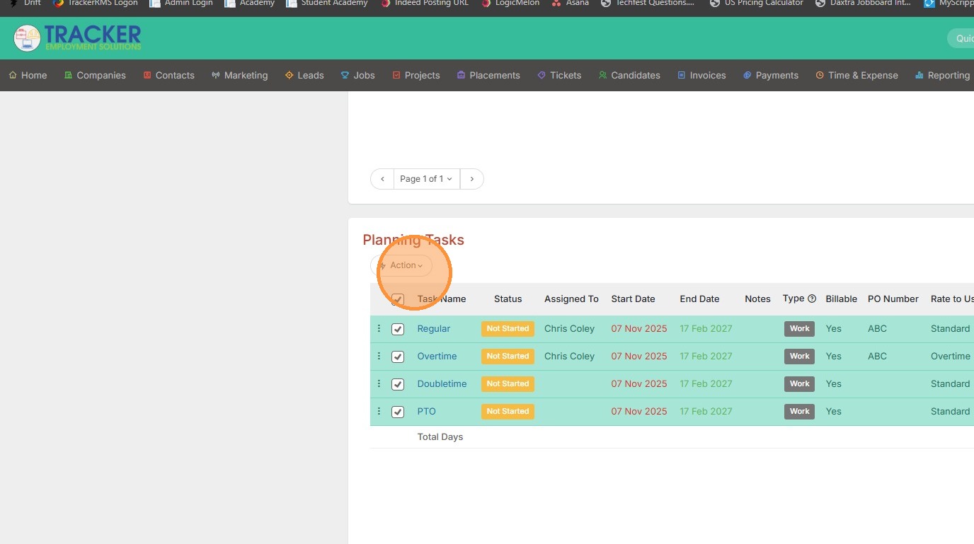
Task: Uncheck the Regular task checkbox
Action: [398, 329]
